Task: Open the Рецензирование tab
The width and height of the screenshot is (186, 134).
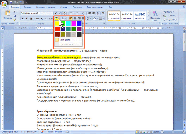Action: coord(95,7)
